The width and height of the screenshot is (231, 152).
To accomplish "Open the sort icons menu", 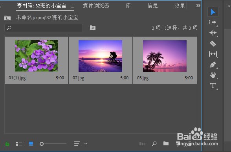I will [x=77, y=144].
